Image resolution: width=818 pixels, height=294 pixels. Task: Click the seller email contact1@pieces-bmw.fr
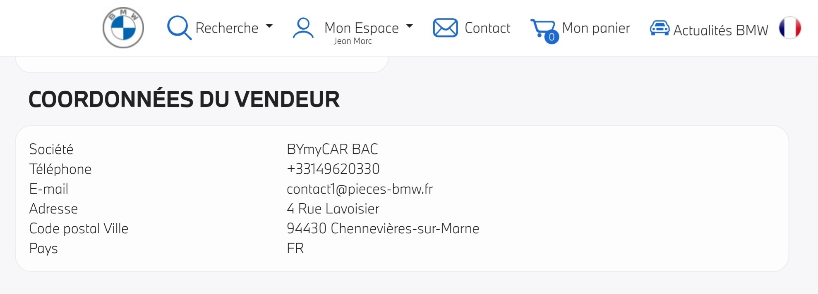[360, 189]
